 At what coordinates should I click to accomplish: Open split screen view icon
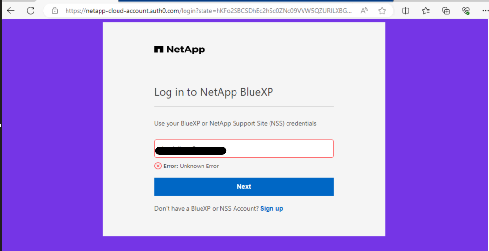tap(406, 10)
